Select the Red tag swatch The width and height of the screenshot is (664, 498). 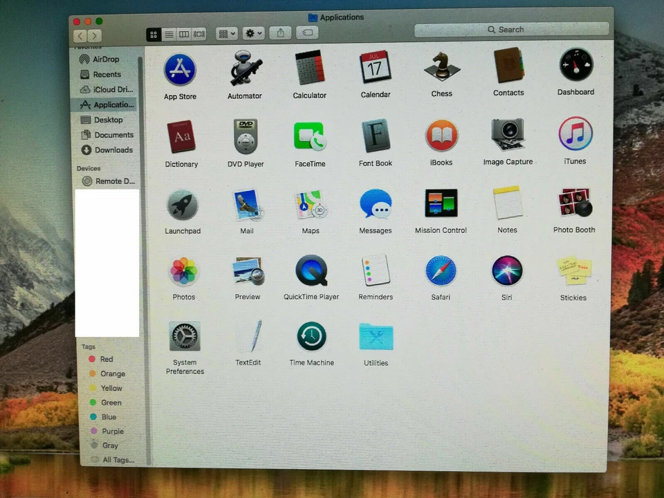(92, 358)
